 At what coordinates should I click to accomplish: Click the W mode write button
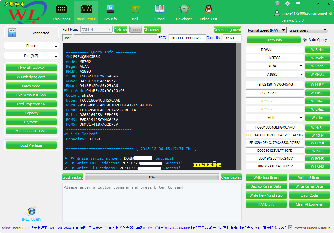pos(317,58)
